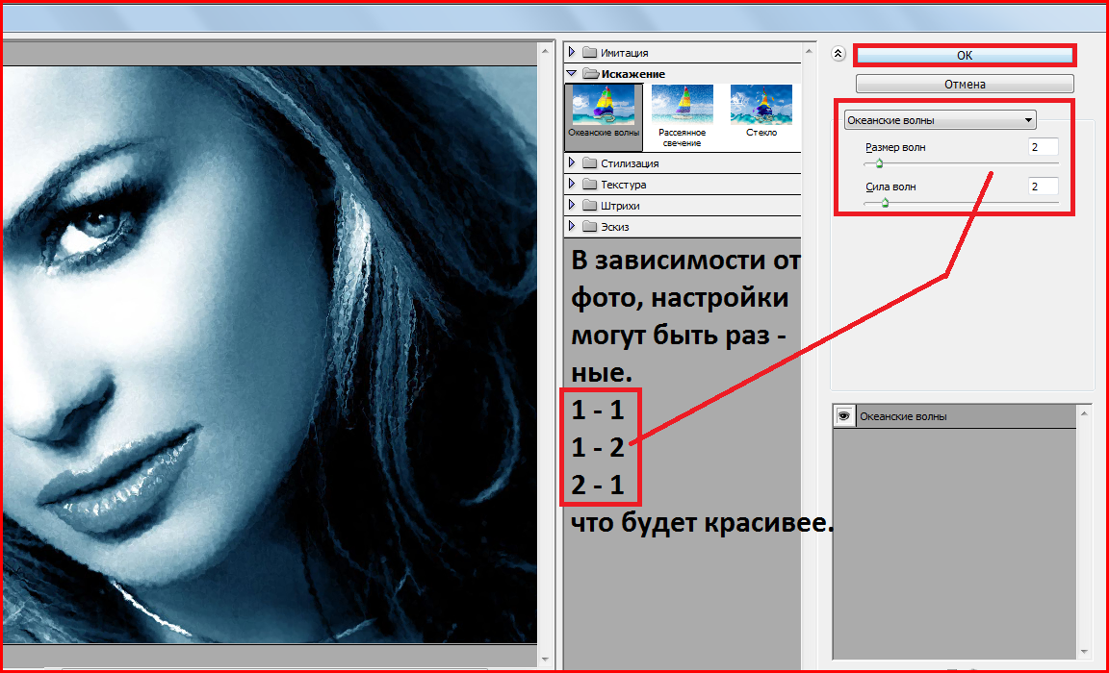Click the Стилизация folder icon
Screen dimensions: 1109x673
(590, 163)
